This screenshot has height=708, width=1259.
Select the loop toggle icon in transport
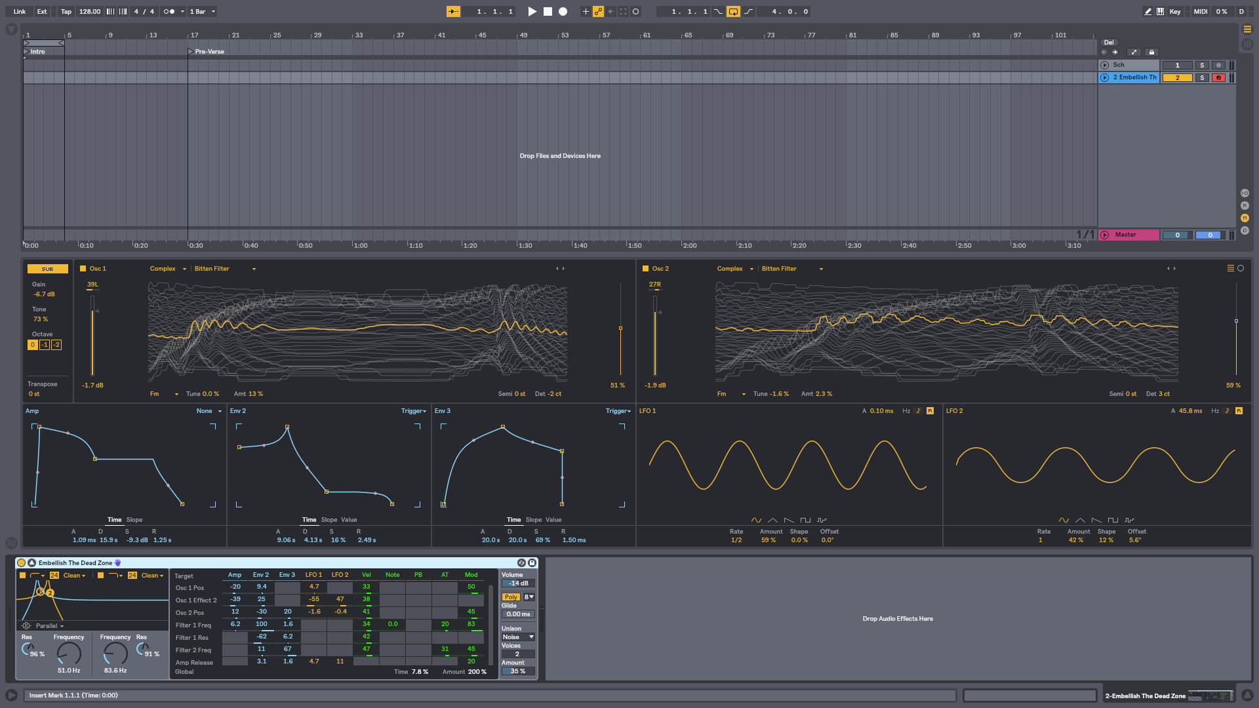pyautogui.click(x=733, y=11)
